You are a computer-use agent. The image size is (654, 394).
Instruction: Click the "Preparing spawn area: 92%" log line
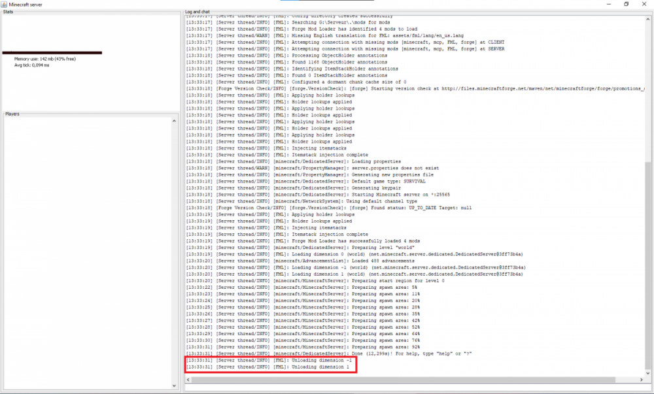pos(303,348)
